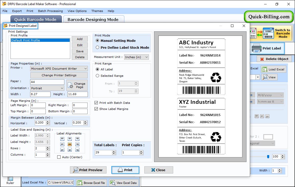Increase Print Copies stepper value
295x187 pixels.
click(141, 152)
